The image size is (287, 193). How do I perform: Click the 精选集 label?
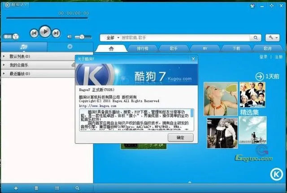[249, 112]
